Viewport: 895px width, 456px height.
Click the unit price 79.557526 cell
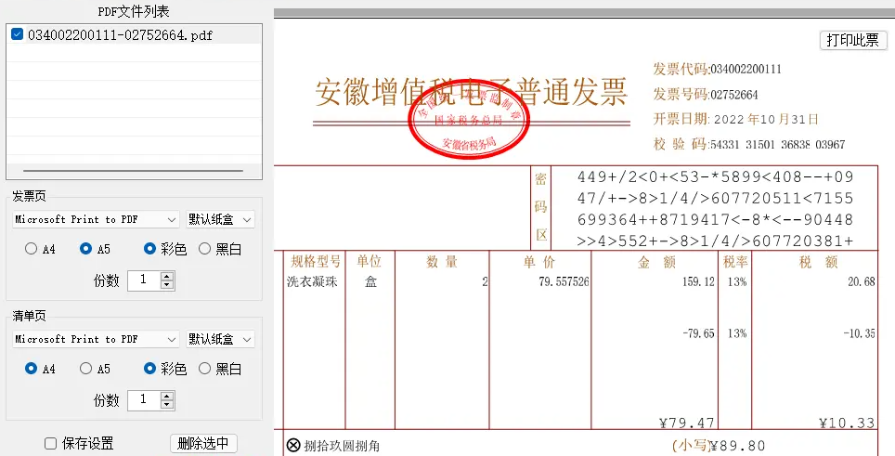tap(564, 281)
